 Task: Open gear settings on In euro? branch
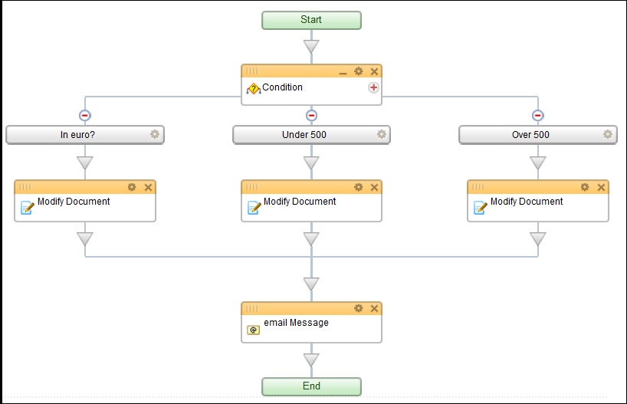(x=155, y=134)
